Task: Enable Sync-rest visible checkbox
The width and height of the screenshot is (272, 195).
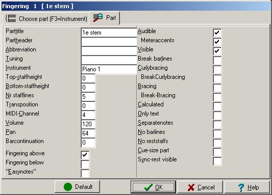Action: coord(217,161)
